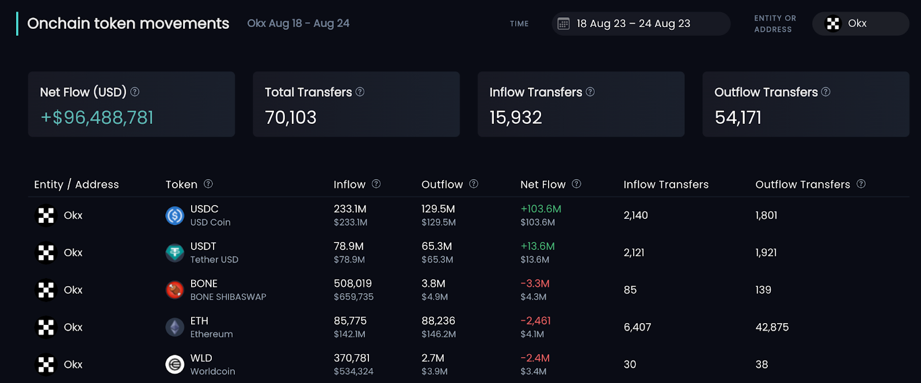Click the Net Flow column help icon
921x383 pixels.
coord(576,184)
